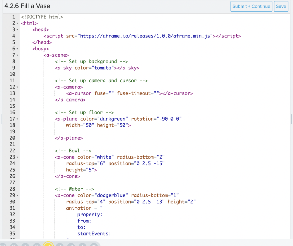Fold the a-camera block on line 12

[17, 87]
